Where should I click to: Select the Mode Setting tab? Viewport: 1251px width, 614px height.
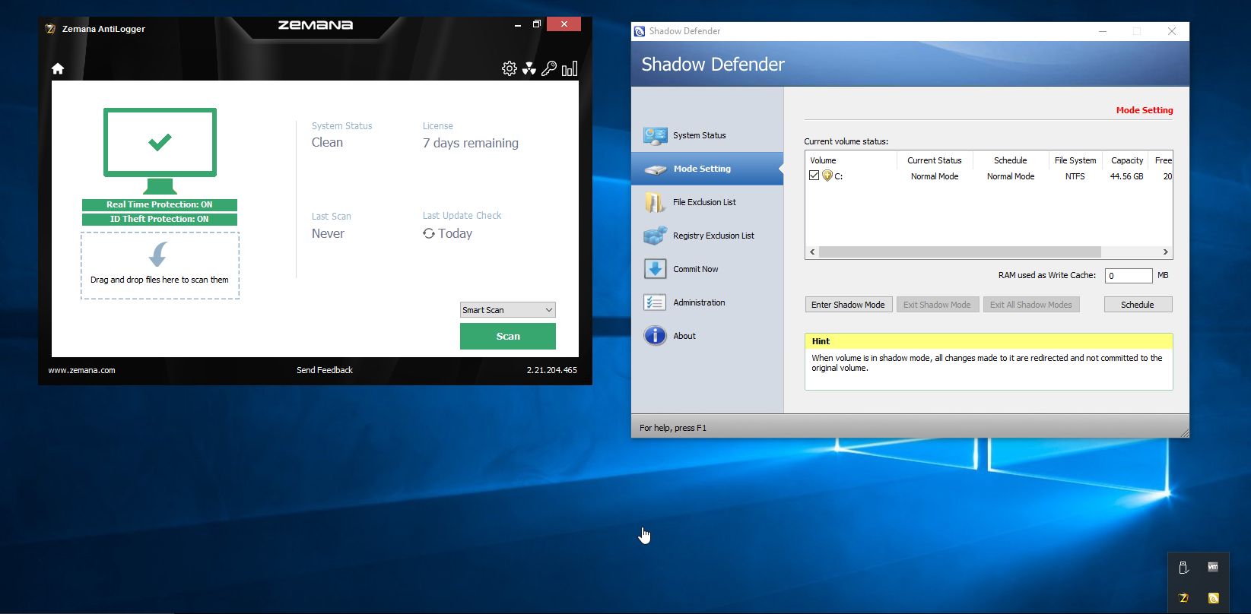707,169
